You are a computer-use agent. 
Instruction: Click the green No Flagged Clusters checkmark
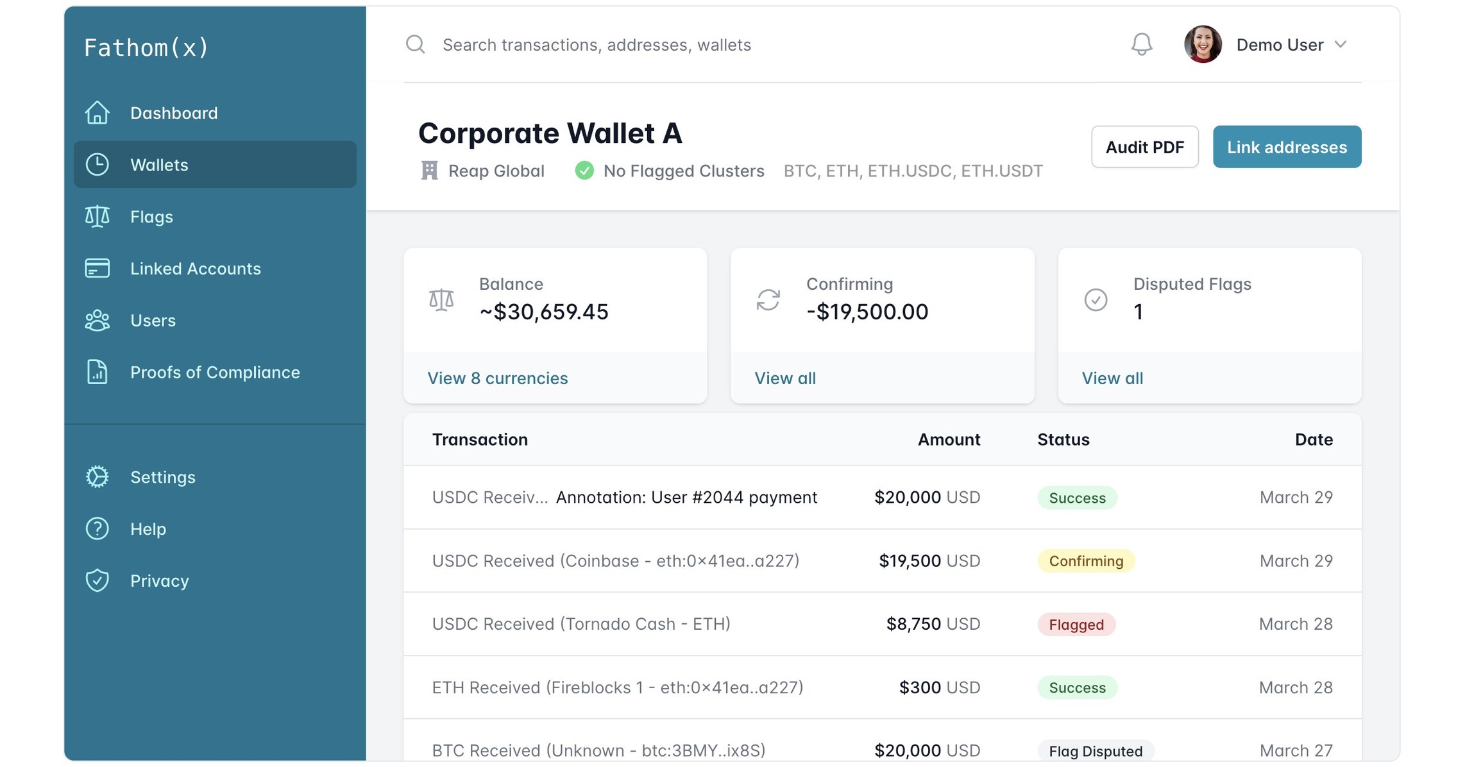[584, 171]
